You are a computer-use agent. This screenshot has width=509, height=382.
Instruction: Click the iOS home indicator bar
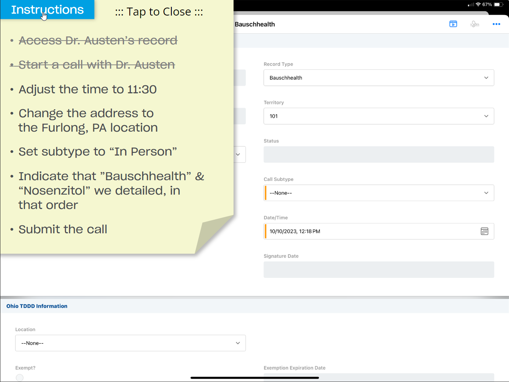pos(255,378)
